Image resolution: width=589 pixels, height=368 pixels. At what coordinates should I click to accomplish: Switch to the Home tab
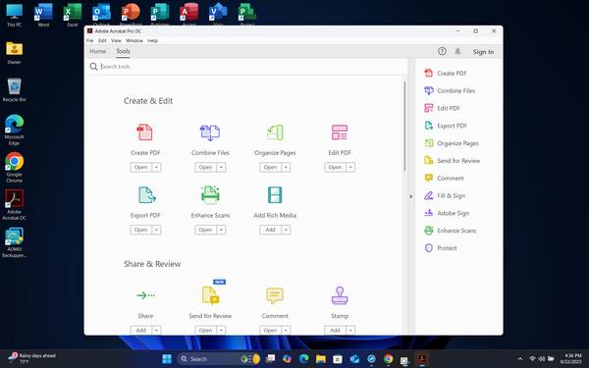97,51
